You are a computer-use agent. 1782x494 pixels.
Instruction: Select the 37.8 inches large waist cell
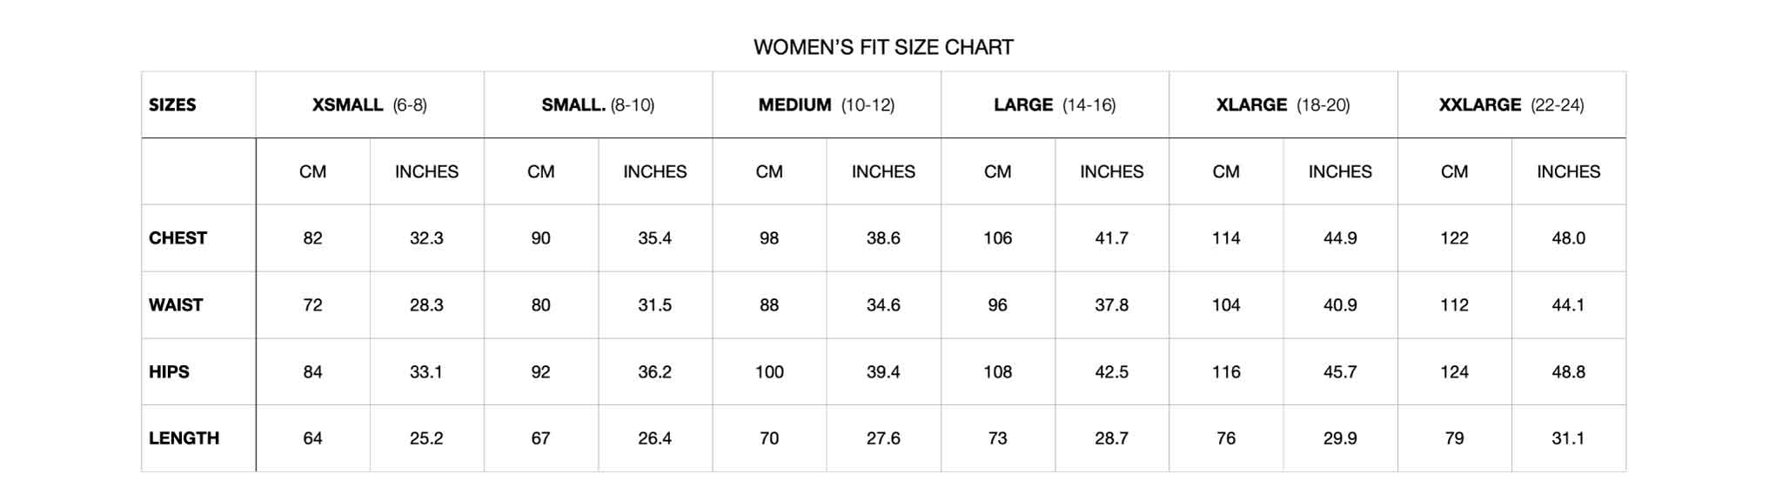pyautogui.click(x=1111, y=305)
